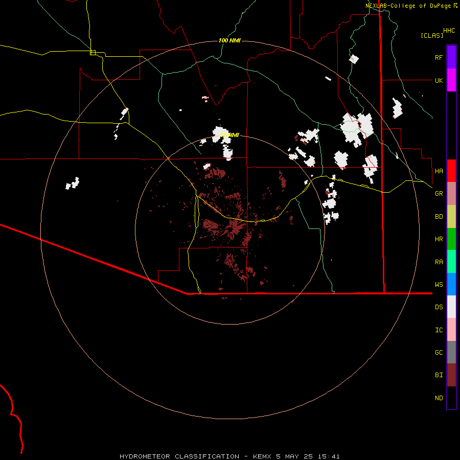Click the DS legend label

click(x=439, y=307)
